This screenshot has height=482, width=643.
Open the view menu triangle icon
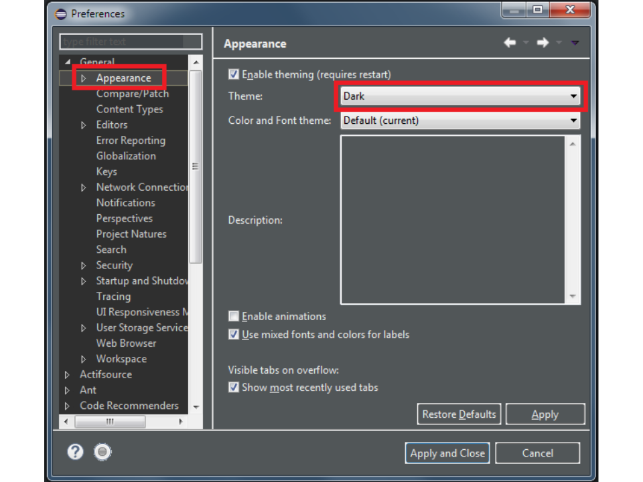tap(575, 43)
